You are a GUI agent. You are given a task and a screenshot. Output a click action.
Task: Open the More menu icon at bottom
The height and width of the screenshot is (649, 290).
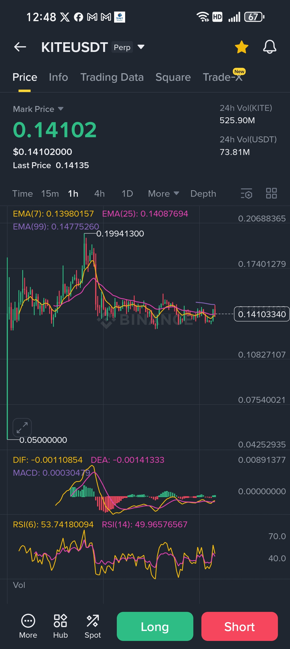click(28, 626)
